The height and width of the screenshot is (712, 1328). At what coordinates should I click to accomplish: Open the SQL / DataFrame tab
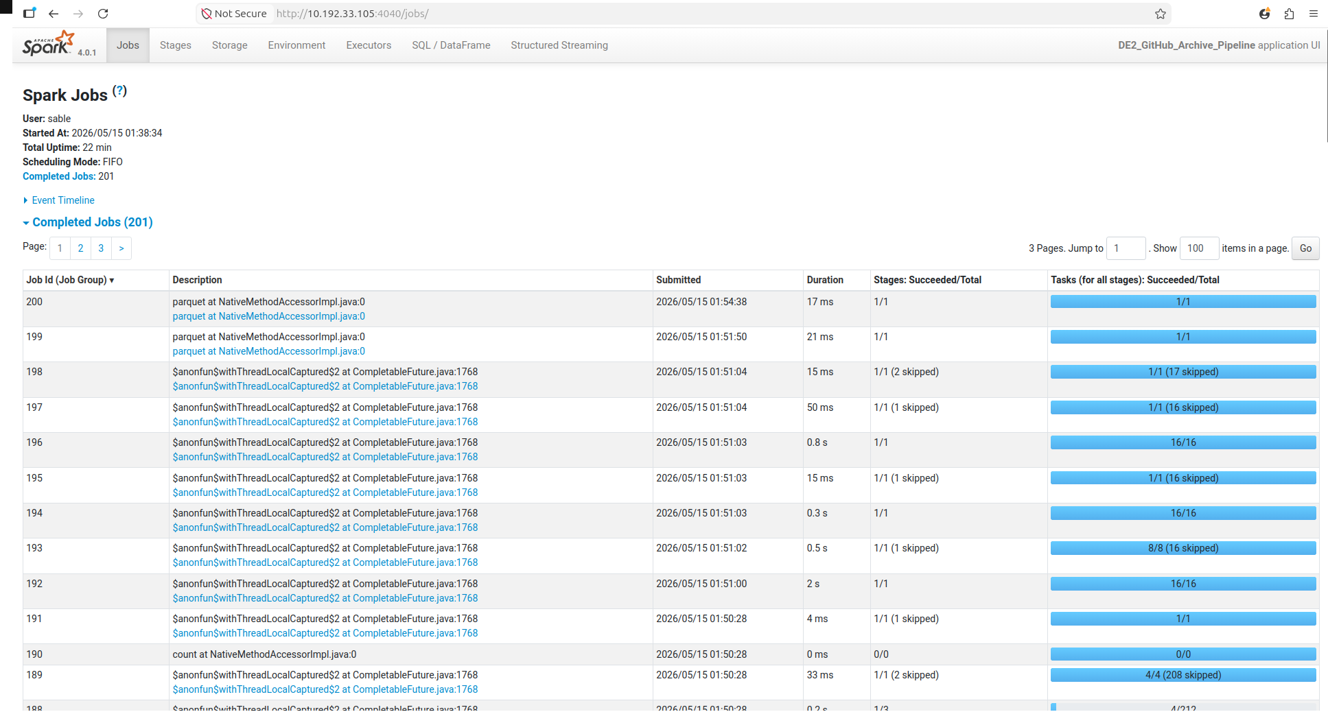451,45
